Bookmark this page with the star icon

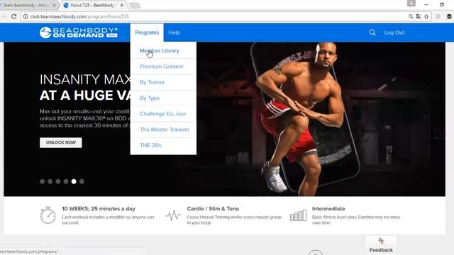426,16
